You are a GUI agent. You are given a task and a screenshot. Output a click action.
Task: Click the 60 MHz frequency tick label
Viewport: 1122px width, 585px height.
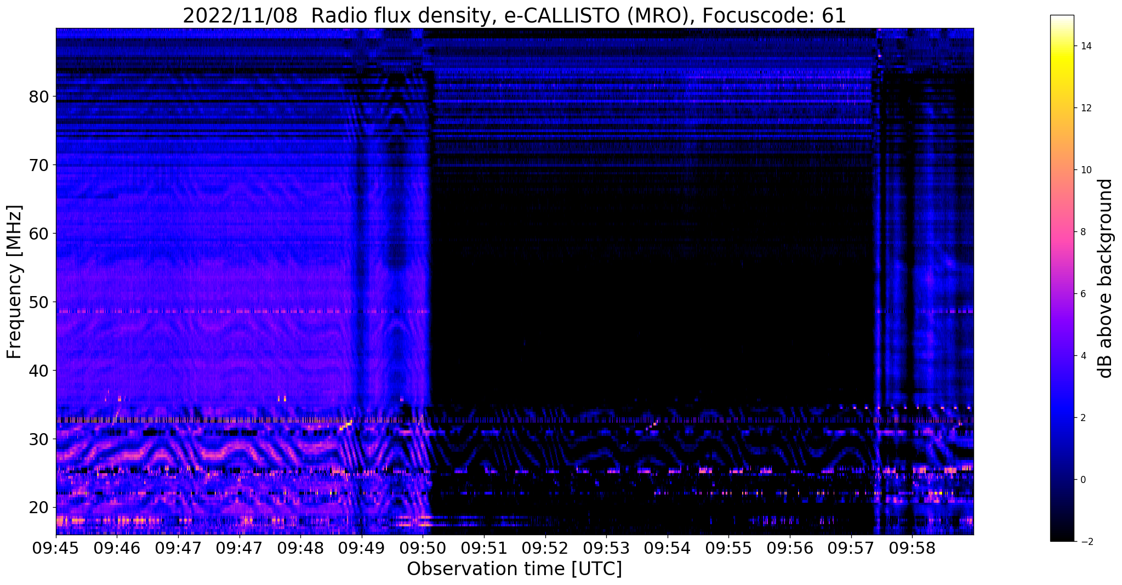[39, 233]
